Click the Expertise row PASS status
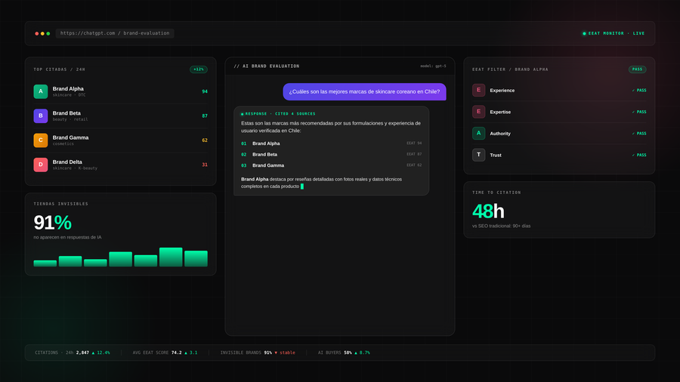This screenshot has height=382, width=680. point(638,112)
